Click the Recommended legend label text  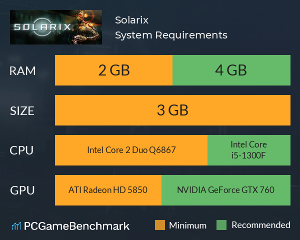pyautogui.click(x=261, y=225)
